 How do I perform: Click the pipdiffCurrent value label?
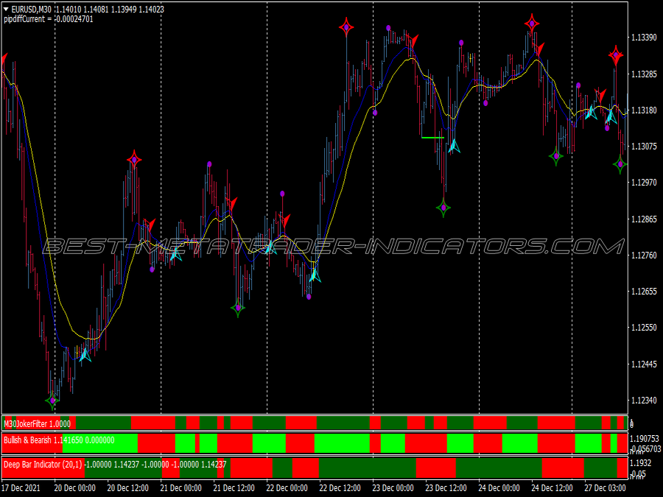pos(49,19)
